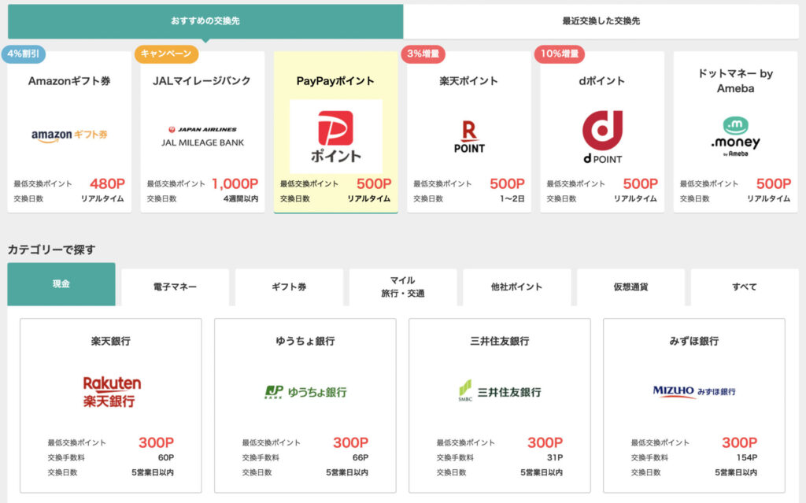Click the カテゴリーで探す heading
The image size is (806, 503).
tap(51, 250)
